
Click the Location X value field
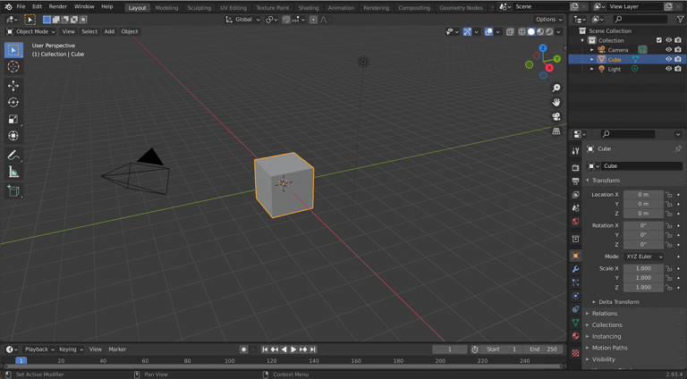(643, 194)
